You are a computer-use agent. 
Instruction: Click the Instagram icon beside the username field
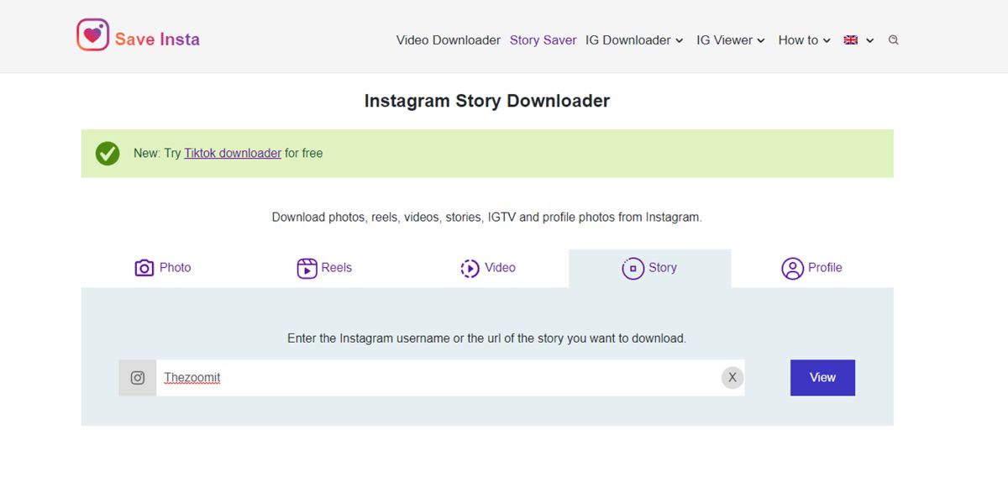point(138,378)
